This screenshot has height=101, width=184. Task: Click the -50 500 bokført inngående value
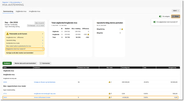(x=67, y=34)
